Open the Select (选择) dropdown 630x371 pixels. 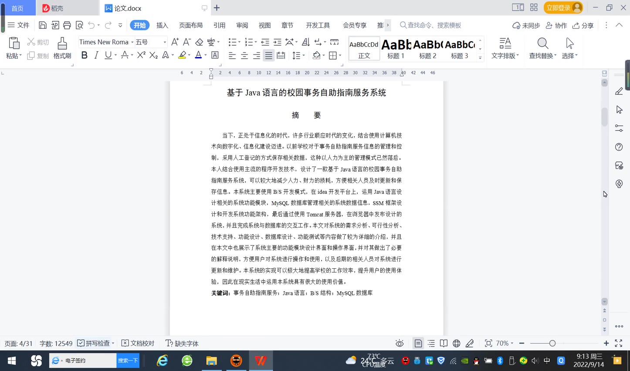coord(569,48)
